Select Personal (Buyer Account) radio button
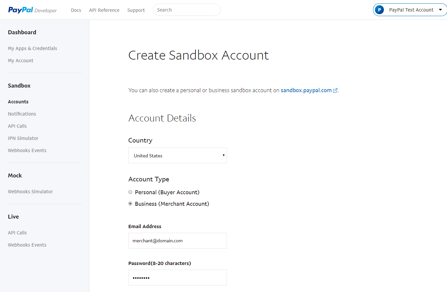Viewport: 447px width, 292px height. tap(130, 192)
